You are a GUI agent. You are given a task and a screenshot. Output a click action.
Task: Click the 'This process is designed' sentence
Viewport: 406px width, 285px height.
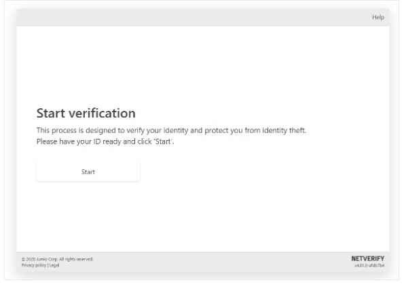[171, 130]
